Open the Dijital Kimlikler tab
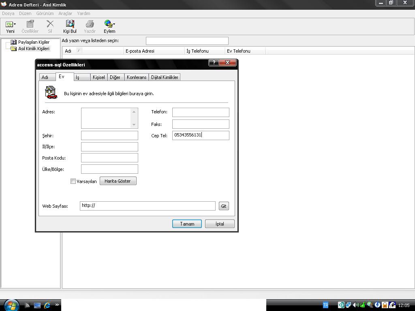 coord(165,77)
